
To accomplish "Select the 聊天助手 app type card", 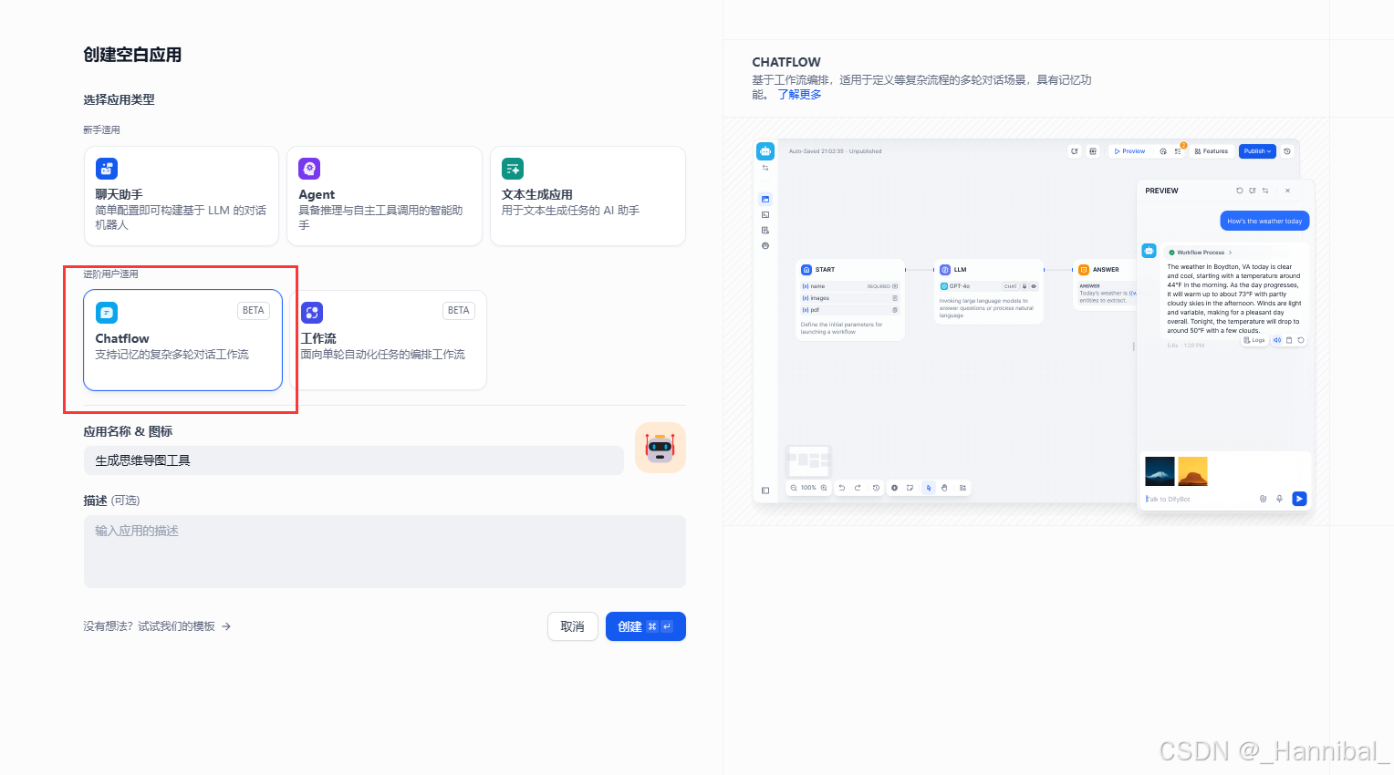I will 182,196.
